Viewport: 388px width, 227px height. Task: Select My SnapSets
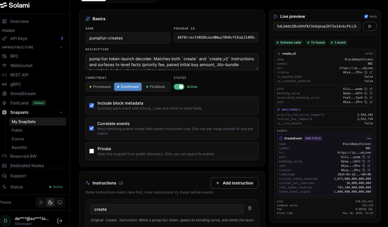click(38, 122)
